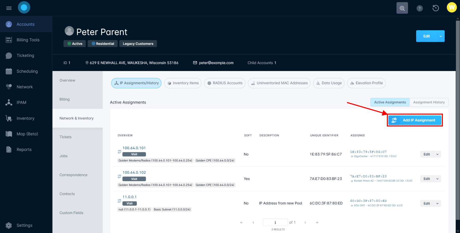Click the Add IP Assignment button

(x=415, y=120)
